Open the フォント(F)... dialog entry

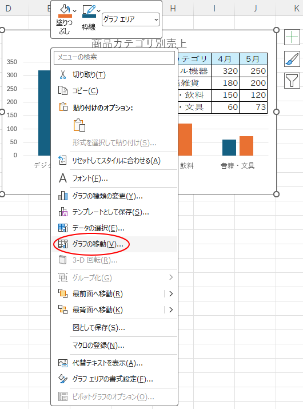(x=114, y=178)
